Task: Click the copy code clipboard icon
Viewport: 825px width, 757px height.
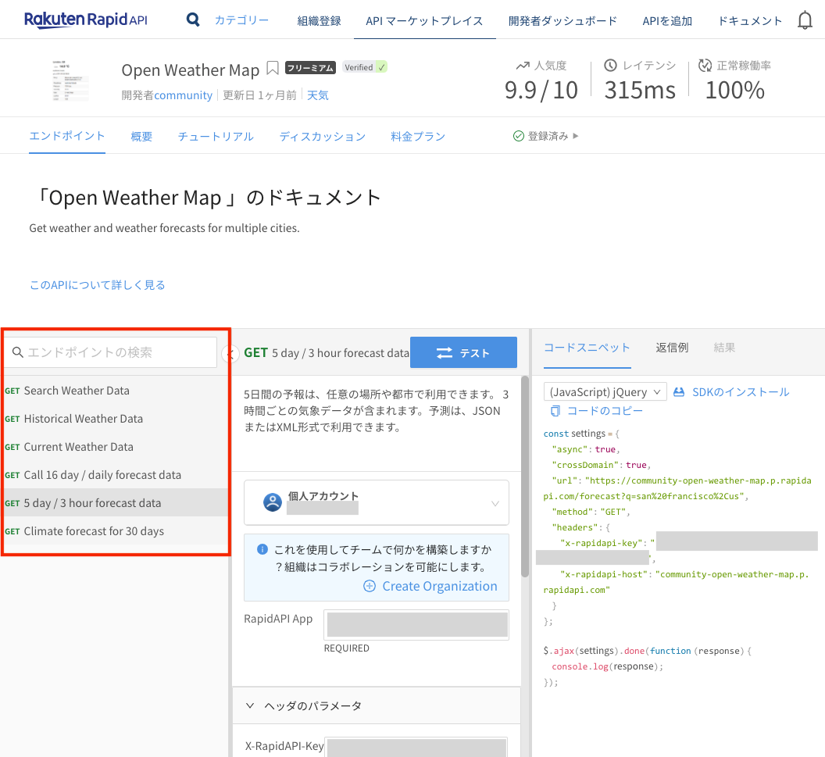Action: (x=555, y=411)
